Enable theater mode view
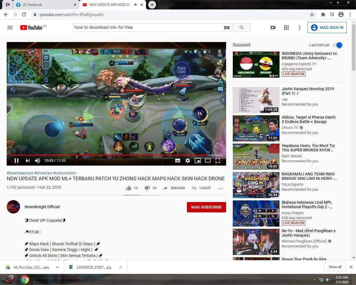This screenshot has height=285, width=356. tap(208, 161)
